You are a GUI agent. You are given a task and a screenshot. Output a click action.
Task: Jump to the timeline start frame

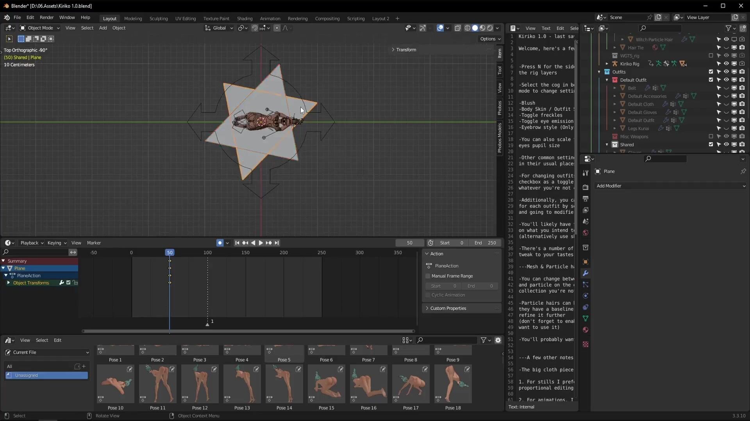[237, 243]
